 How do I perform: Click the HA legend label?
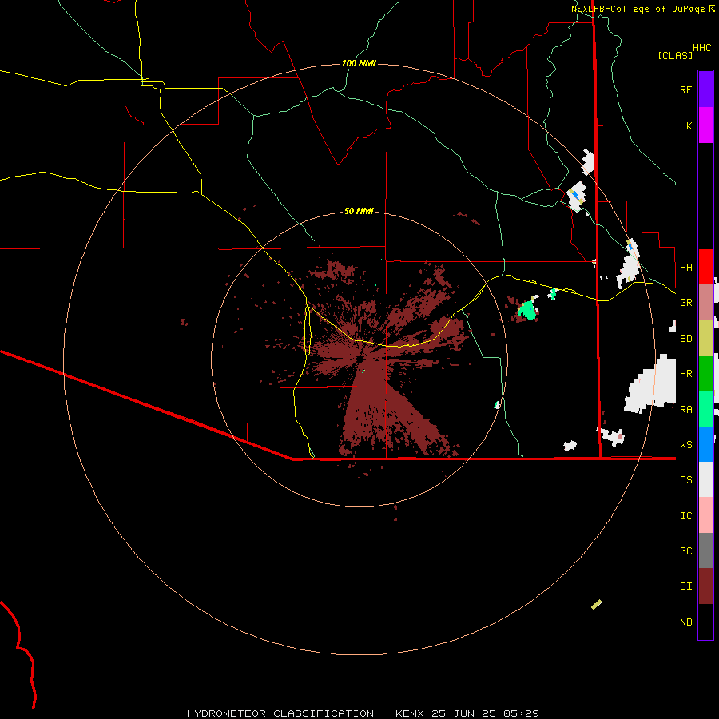click(x=685, y=268)
